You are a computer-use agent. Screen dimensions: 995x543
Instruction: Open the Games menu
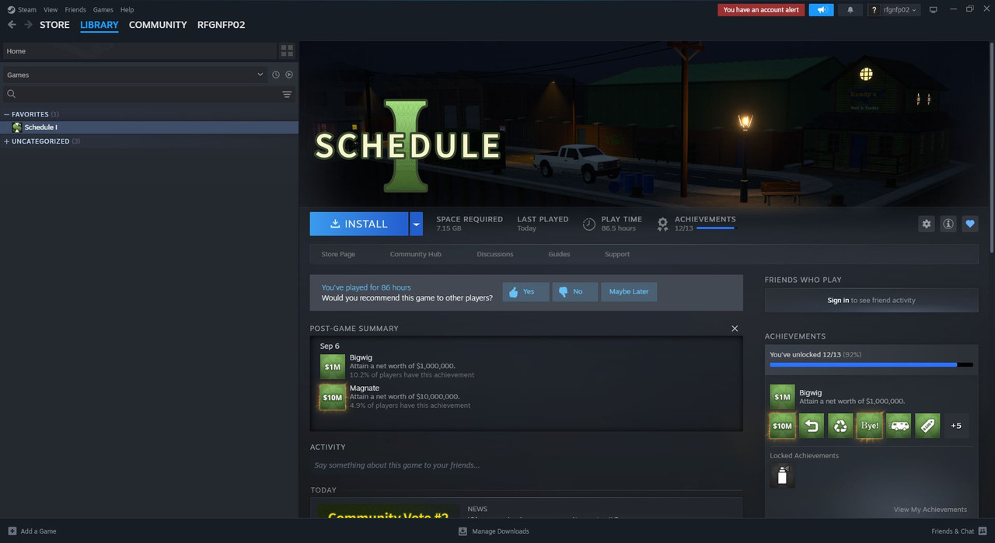103,9
